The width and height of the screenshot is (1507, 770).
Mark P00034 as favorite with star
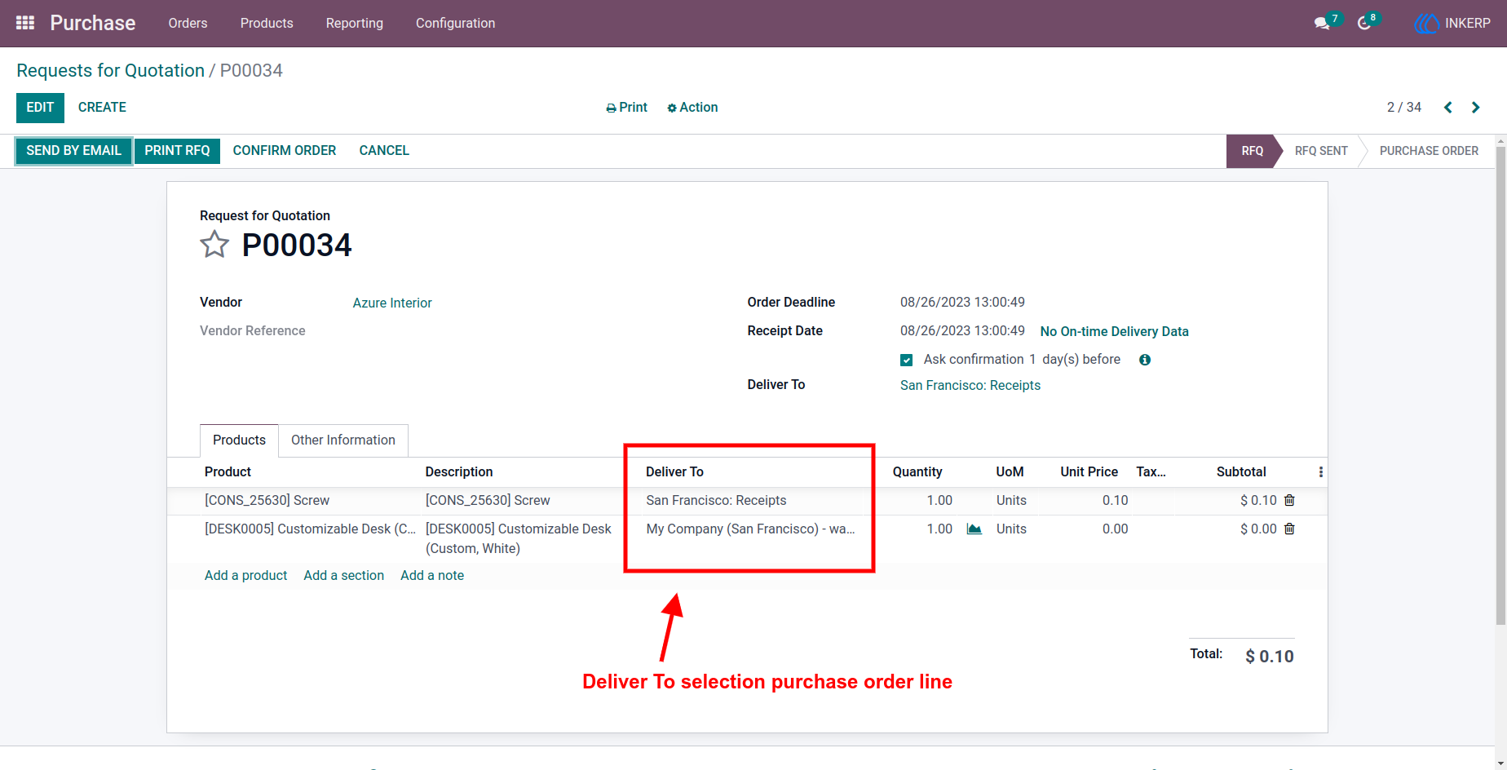click(x=214, y=245)
